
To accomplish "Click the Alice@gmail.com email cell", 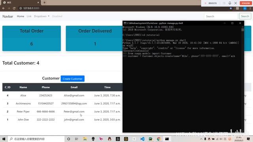I will (x=74, y=95).
